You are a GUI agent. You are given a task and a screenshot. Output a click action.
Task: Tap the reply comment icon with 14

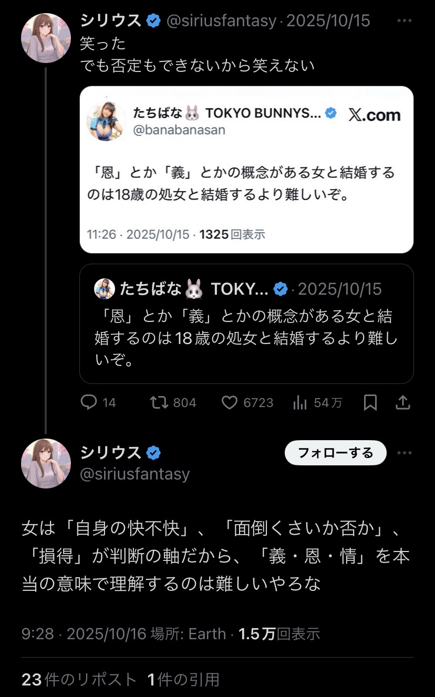click(x=89, y=402)
